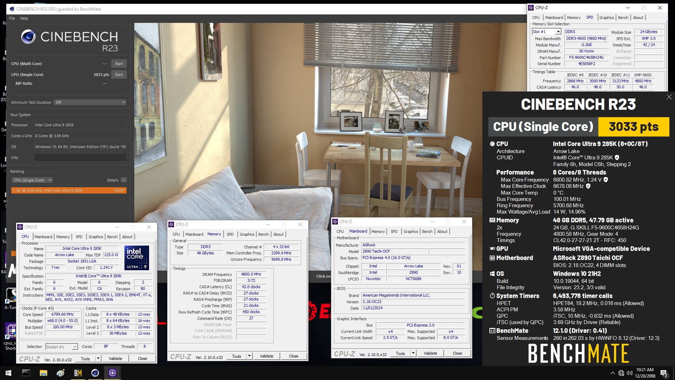Open Cinebench File menu
This screenshot has width=675, height=380.
point(12,18)
